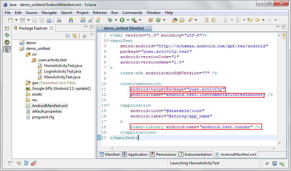The height and width of the screenshot is (171, 291).
Task: Open the Android SDK Manager download icon
Action: pos(71,20)
